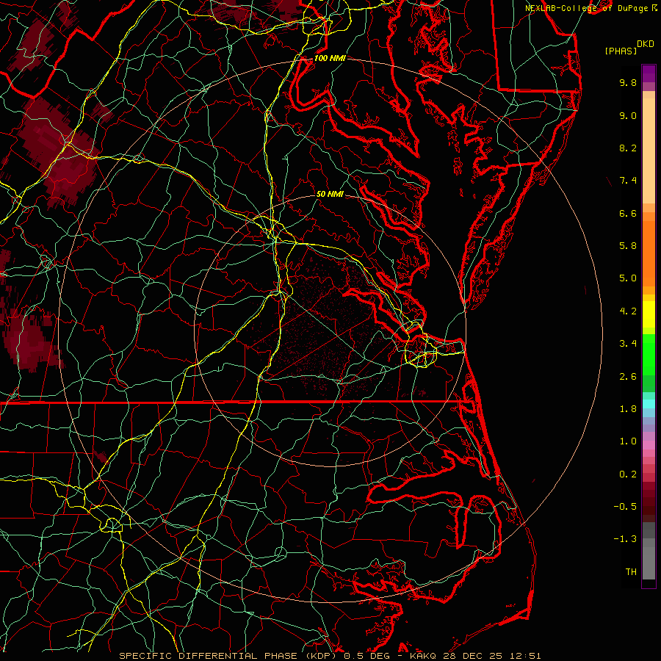This screenshot has width=661, height=661.
Task: Click the TH label on the legend
Action: (631, 572)
